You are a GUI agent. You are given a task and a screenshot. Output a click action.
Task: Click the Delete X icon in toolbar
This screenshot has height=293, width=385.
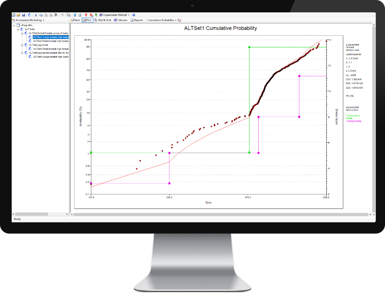pyautogui.click(x=56, y=15)
